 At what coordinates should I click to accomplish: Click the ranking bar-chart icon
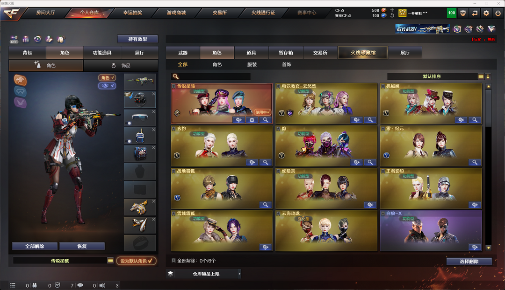tap(26, 39)
